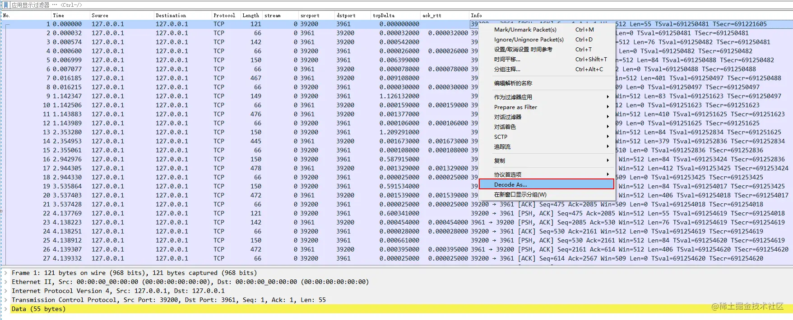Sort by dstport column header
Screen dimensions: 793x320
tap(353, 15)
